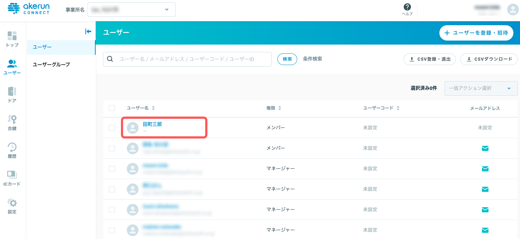Click 未設定 user code of 田町三郎
520x239 pixels.
(370, 128)
